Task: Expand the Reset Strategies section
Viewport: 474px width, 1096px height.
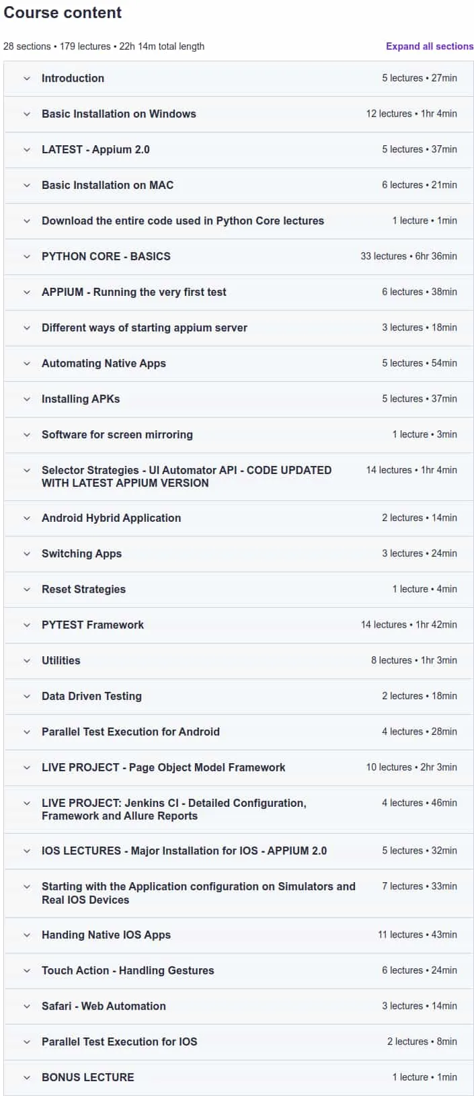Action: 239,590
